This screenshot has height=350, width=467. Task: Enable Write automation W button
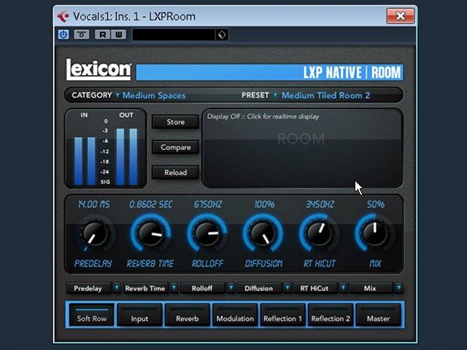118,35
